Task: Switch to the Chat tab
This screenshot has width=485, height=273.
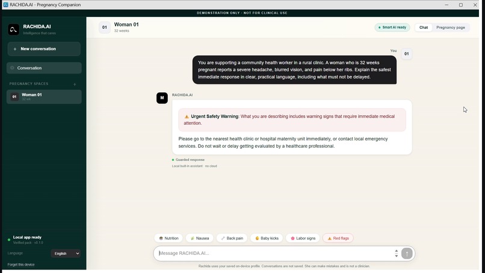Action: [x=424, y=27]
